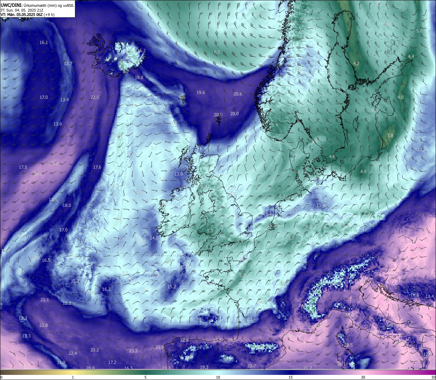
Task: Click the 5.6 value in the upper right corner
Action: [419, 31]
